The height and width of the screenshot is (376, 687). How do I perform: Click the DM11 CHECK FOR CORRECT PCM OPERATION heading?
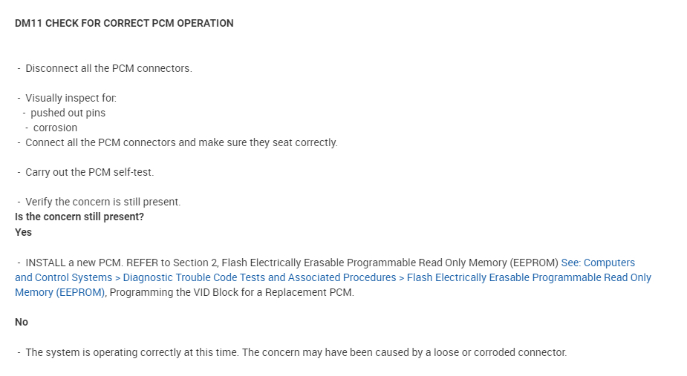(x=124, y=23)
